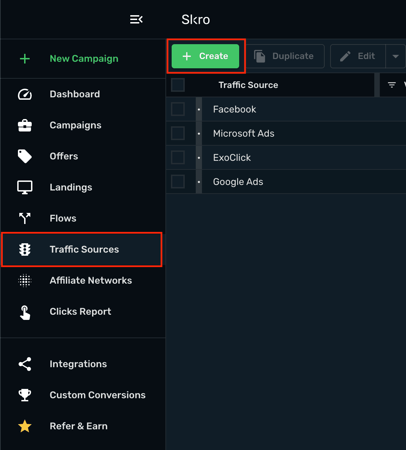The width and height of the screenshot is (406, 450).
Task: Click the Landings monitor icon
Action: (25, 187)
